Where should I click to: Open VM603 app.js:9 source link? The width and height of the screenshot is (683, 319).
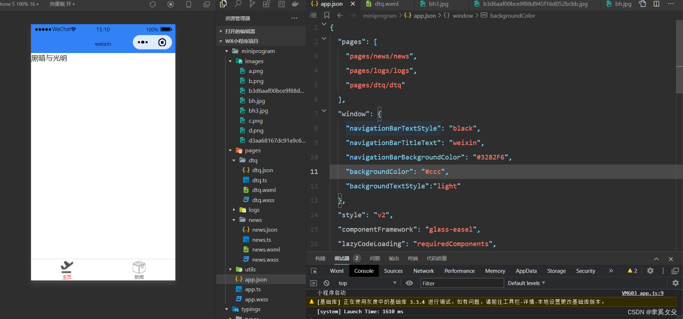click(x=643, y=293)
